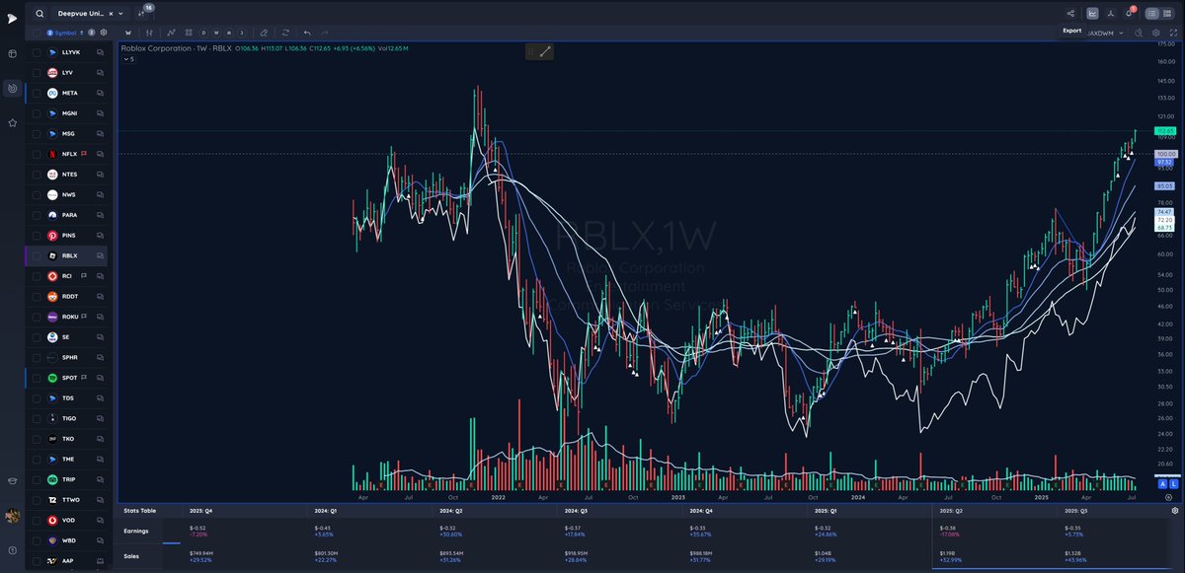Viewport: 1185px width, 573px height.
Task: Switch to list layout view
Action: pyautogui.click(x=1151, y=14)
